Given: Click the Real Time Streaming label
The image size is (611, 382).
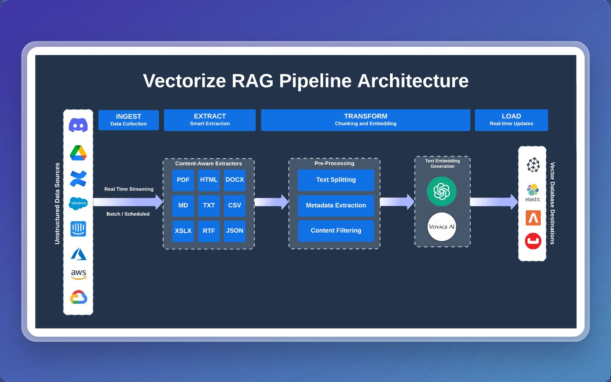Looking at the screenshot, I should pos(129,189).
